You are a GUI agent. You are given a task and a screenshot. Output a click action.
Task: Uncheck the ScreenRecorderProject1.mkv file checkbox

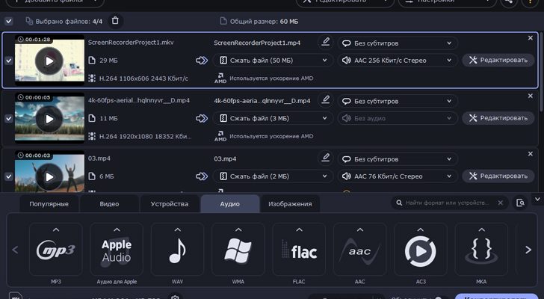coord(9,61)
